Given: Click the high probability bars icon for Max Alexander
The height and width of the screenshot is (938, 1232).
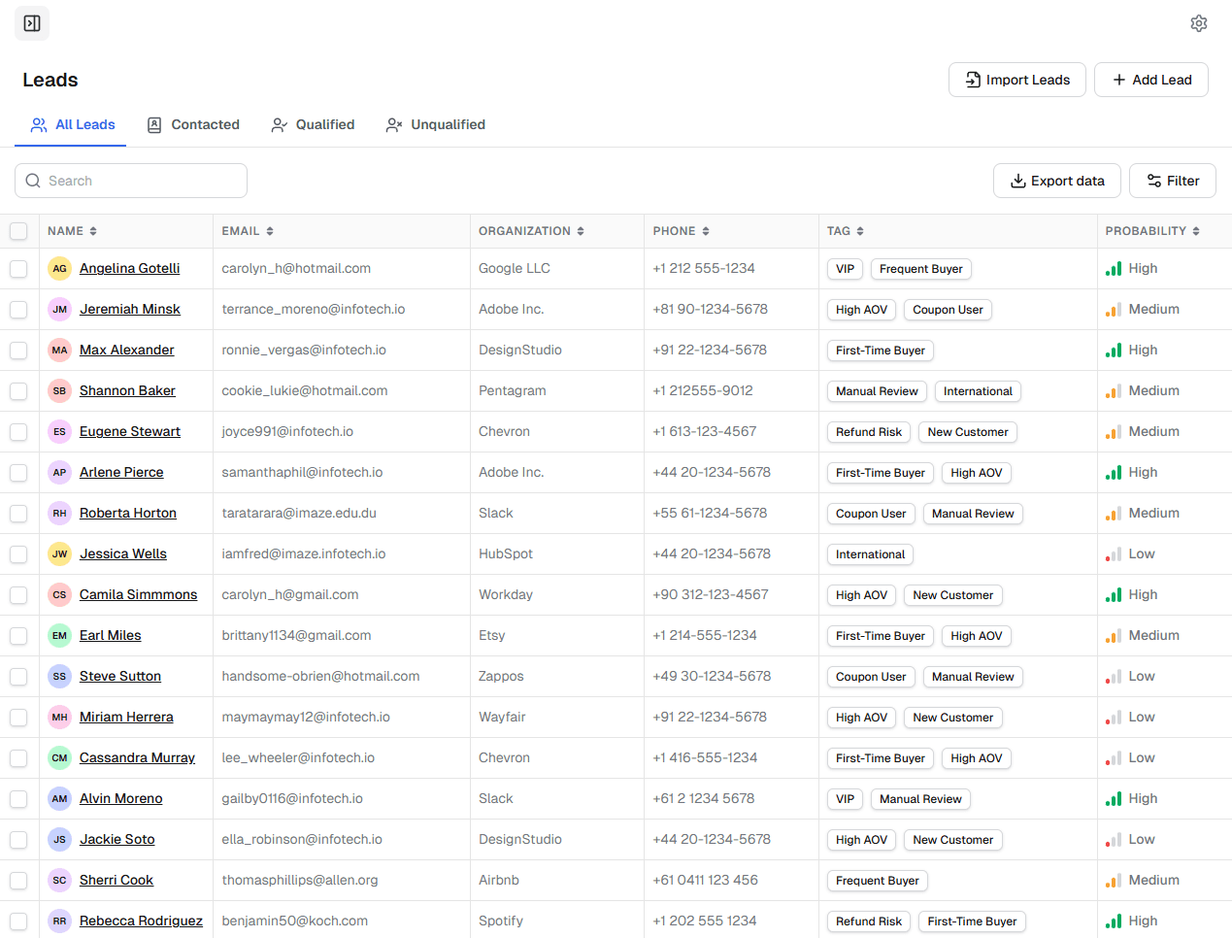Looking at the screenshot, I should (1114, 351).
